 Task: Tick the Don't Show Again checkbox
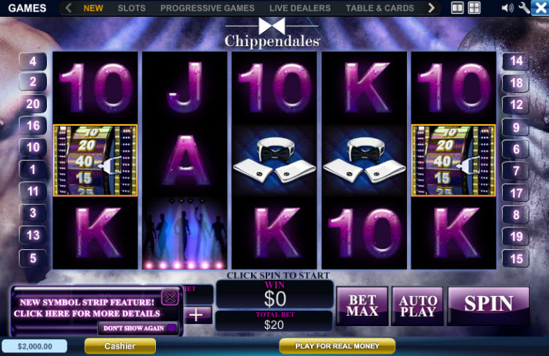[x=171, y=328]
